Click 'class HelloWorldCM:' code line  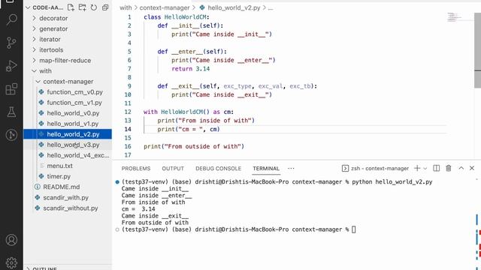point(177,17)
